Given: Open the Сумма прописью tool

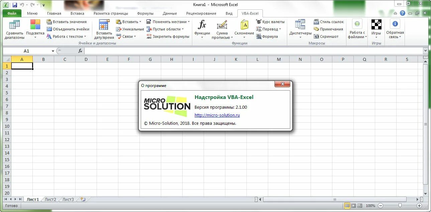Looking at the screenshot, I should click(x=222, y=29).
